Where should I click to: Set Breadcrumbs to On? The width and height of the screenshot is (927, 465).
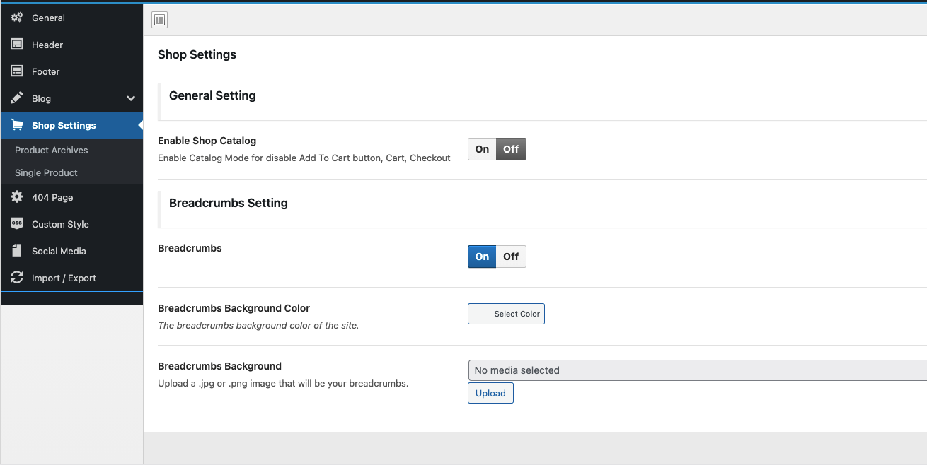tap(482, 257)
